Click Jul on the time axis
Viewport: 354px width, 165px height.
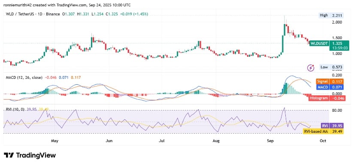[162, 141]
